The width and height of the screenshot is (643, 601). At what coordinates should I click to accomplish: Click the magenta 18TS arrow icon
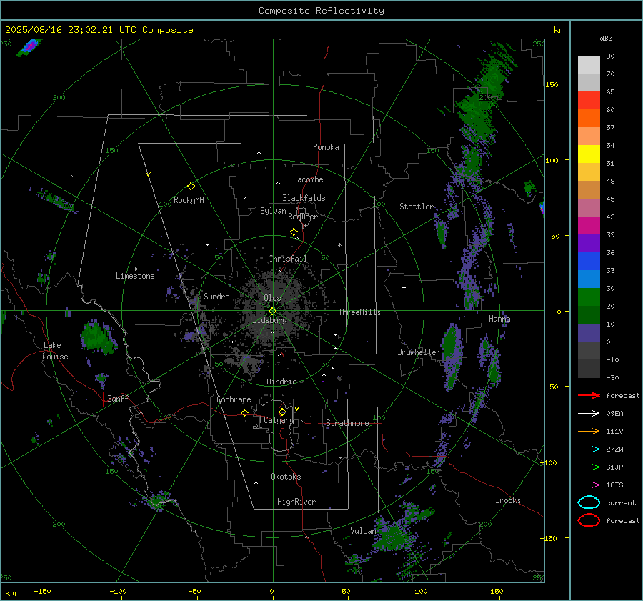point(589,485)
